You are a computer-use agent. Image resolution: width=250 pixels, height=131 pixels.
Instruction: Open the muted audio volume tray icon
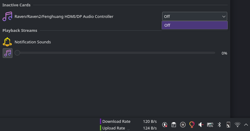pyautogui.click(x=201, y=125)
